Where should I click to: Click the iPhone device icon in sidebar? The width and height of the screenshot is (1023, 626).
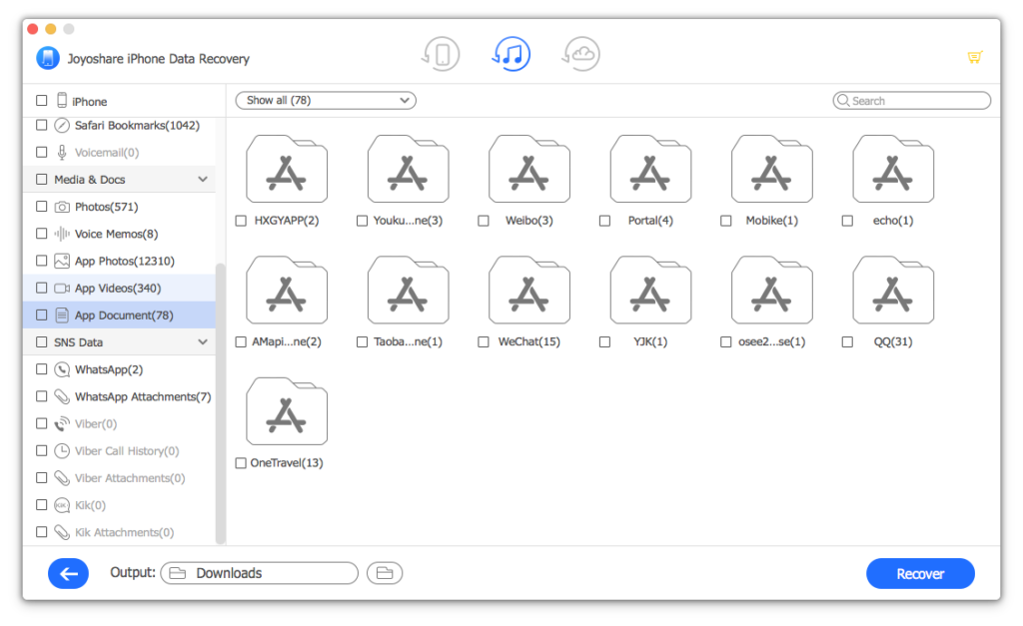tap(62, 101)
